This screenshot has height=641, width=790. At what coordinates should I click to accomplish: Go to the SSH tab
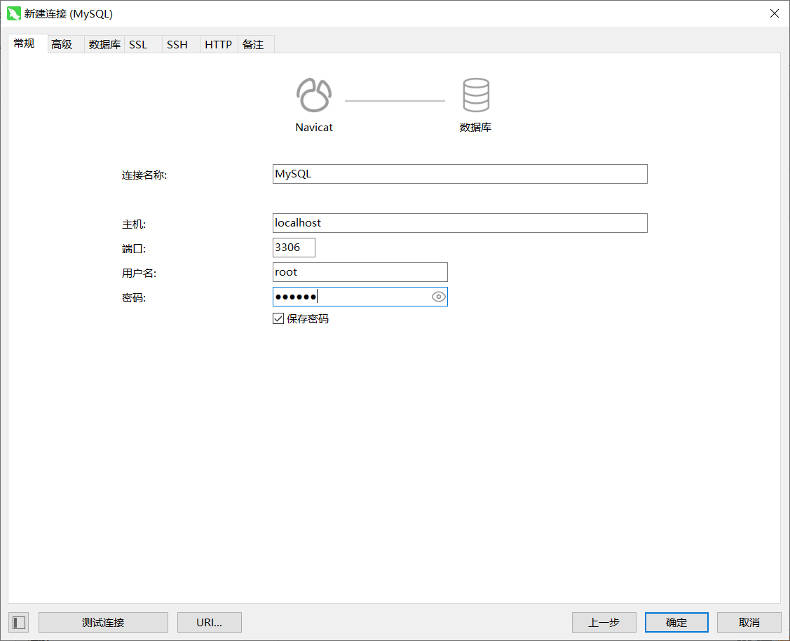[x=177, y=44]
